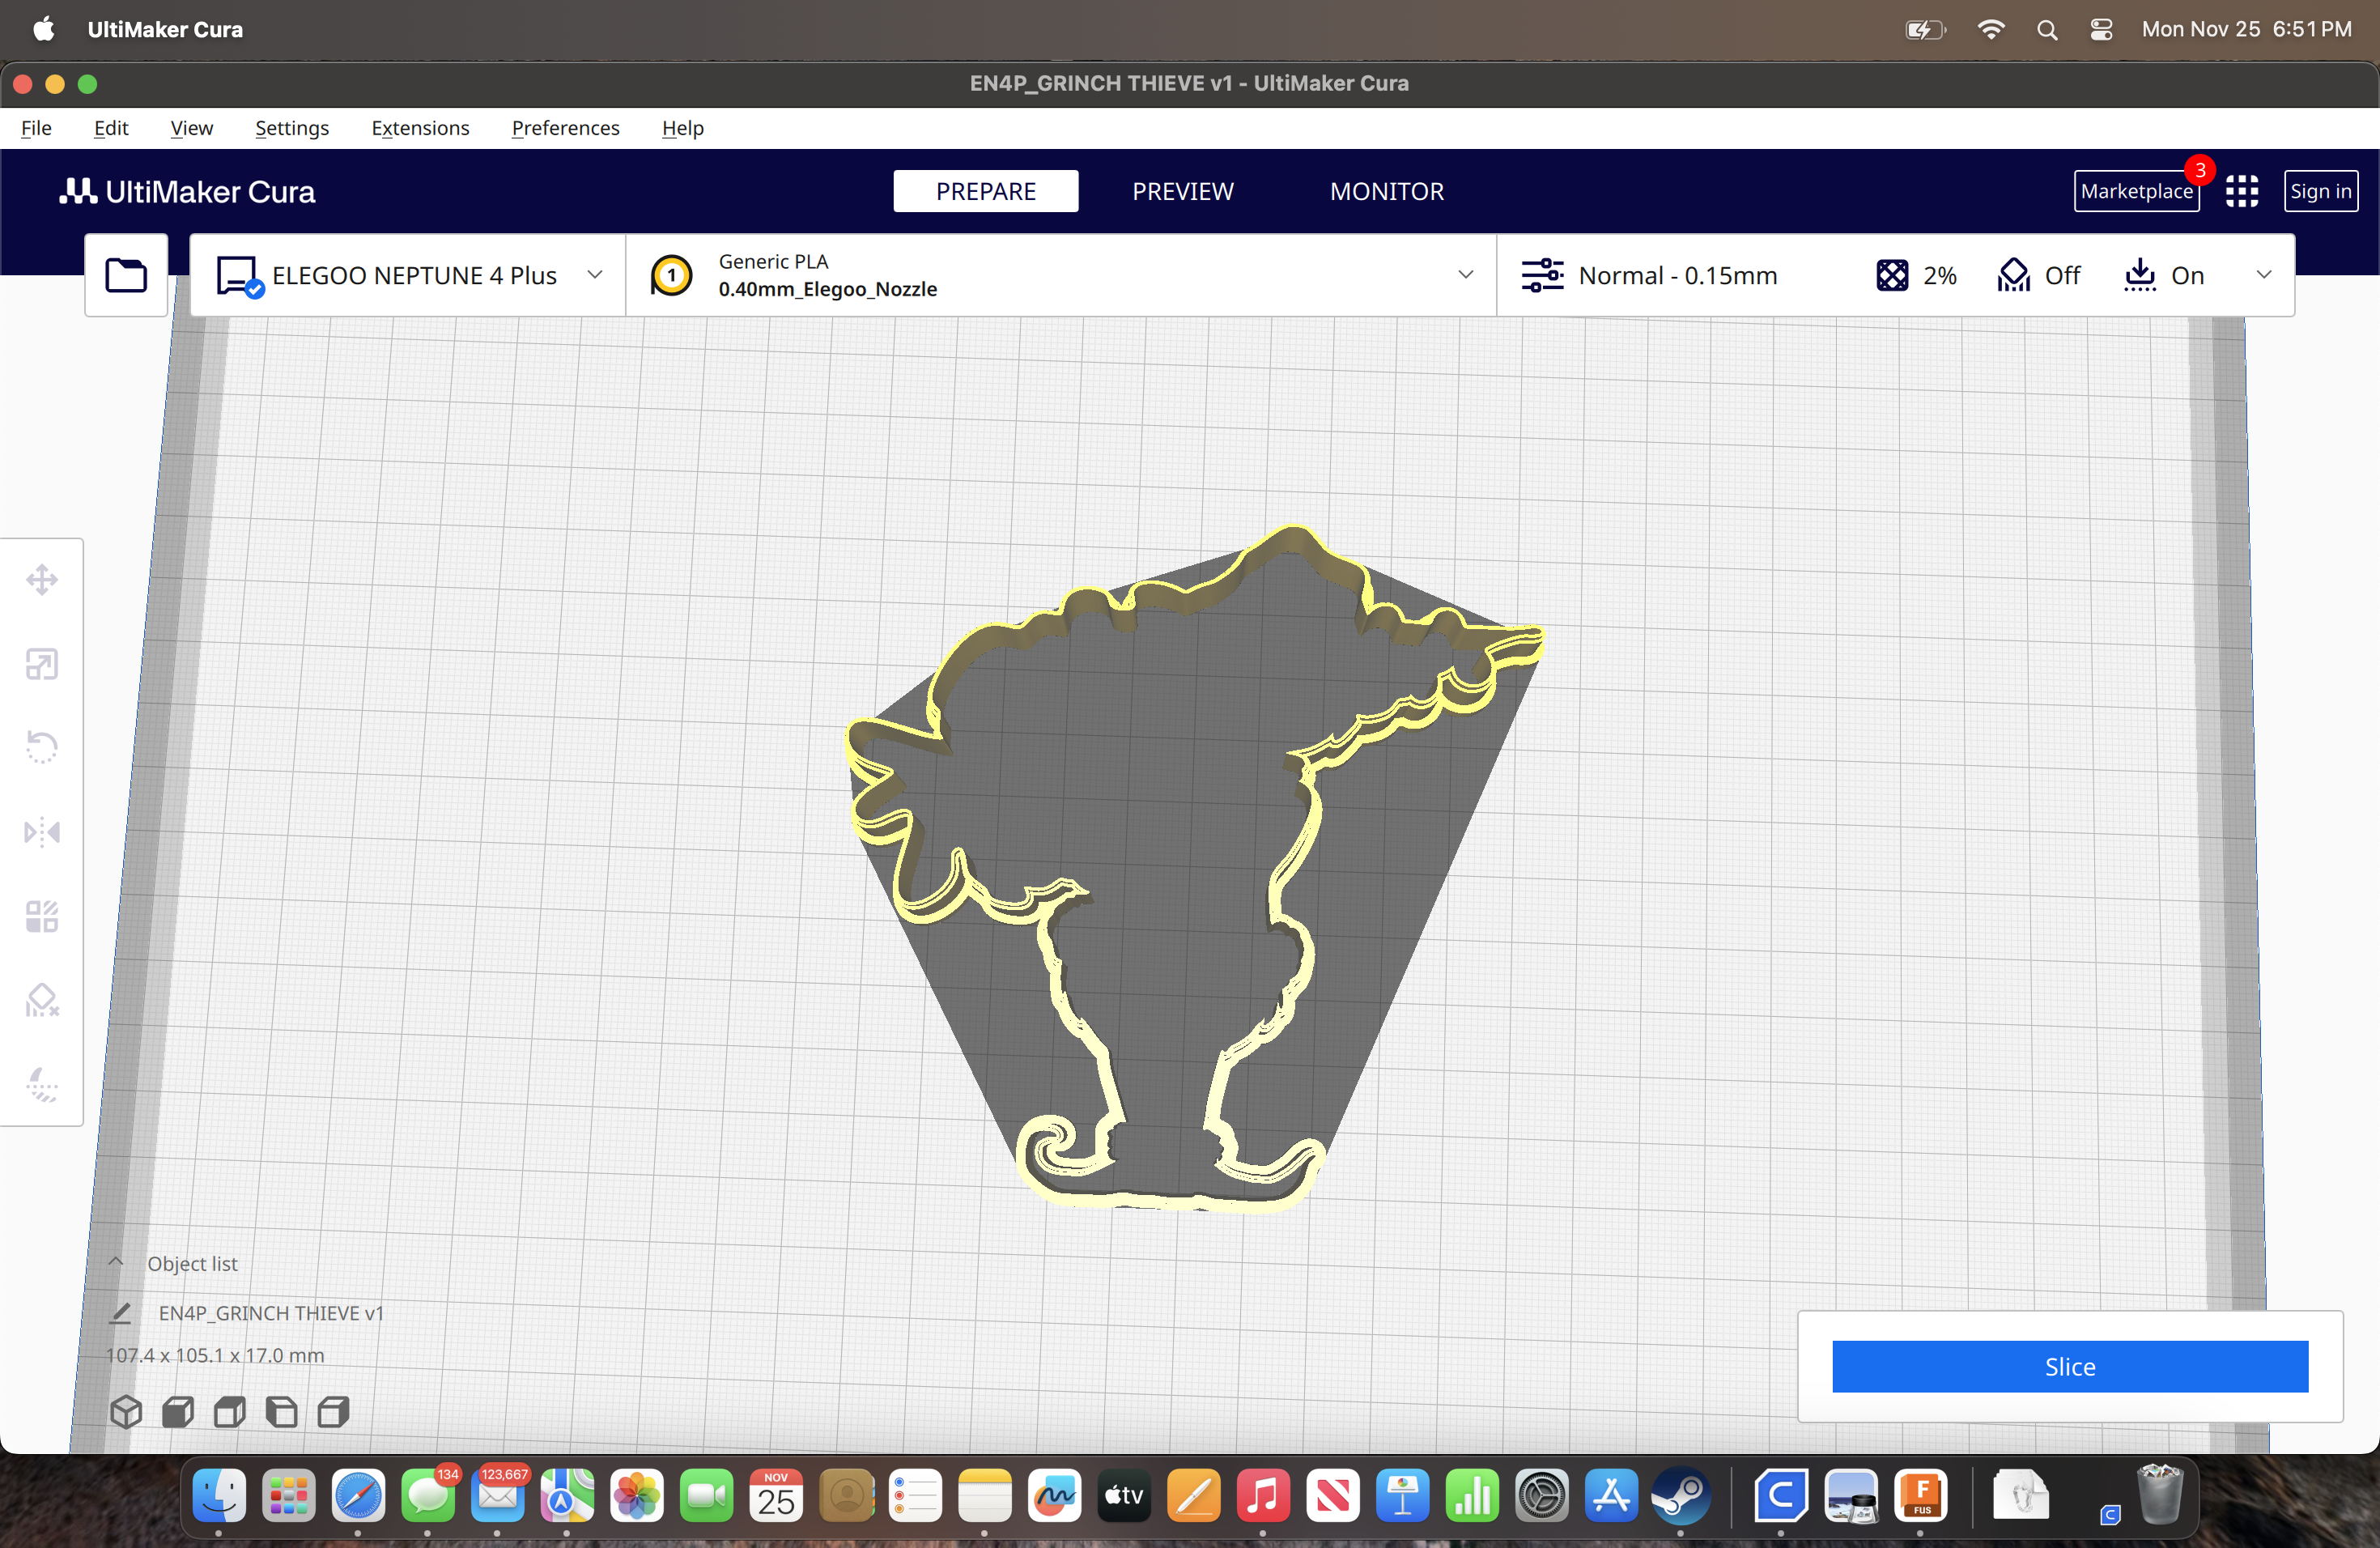Switch to front view cube icon
The width and height of the screenshot is (2380, 1548).
178,1412
